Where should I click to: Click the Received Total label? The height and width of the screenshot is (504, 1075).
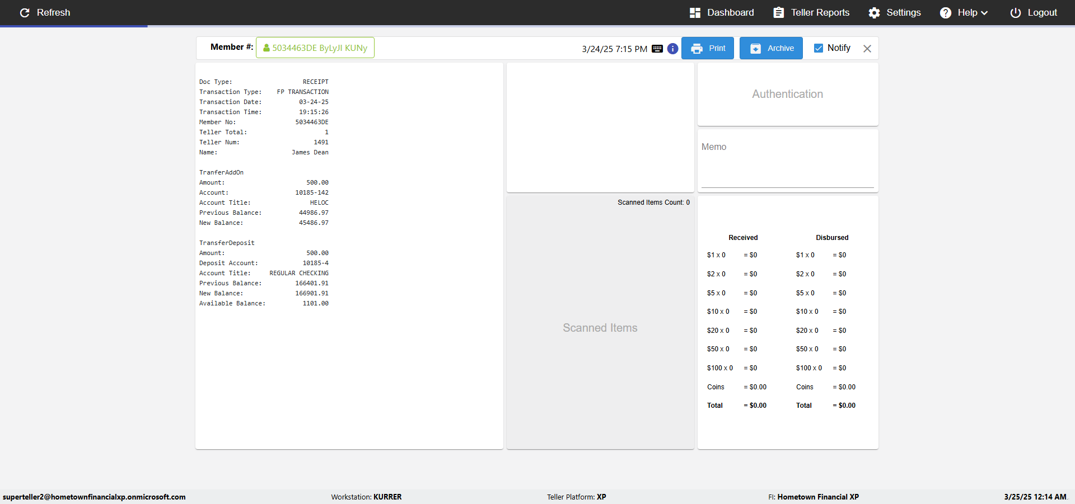tap(715, 406)
